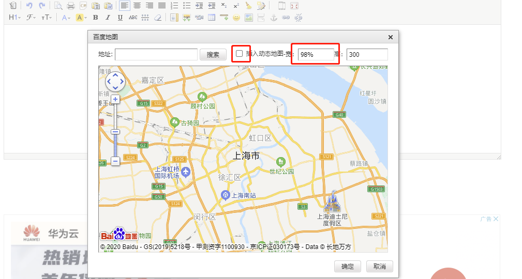
Task: Open the emoticon smiley picker
Action: tap(236, 18)
